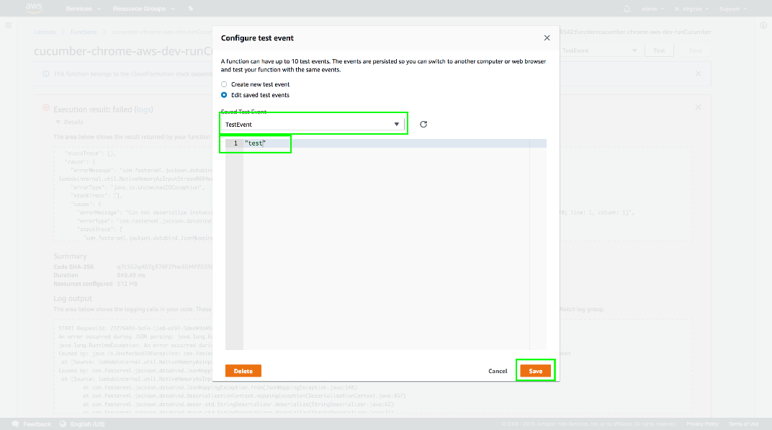Open the notifications bell
The width and height of the screenshot is (772, 430).
click(x=627, y=9)
